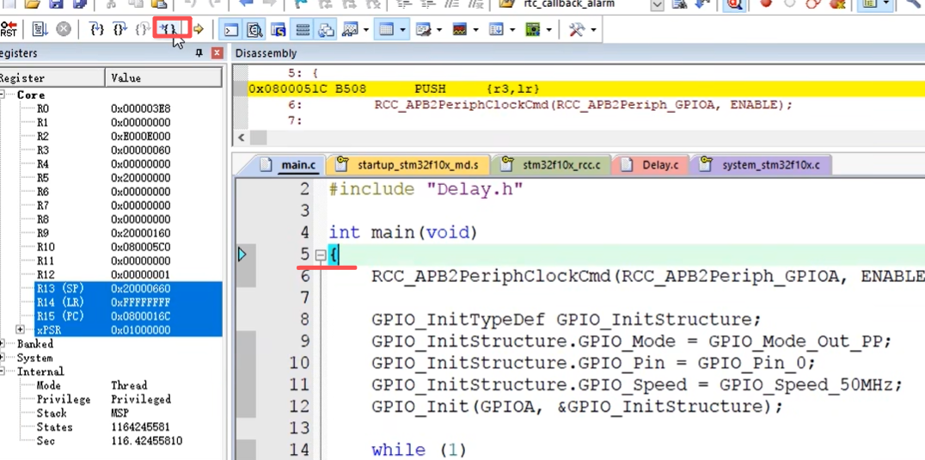Open Toolbox dropdown arrow

592,29
